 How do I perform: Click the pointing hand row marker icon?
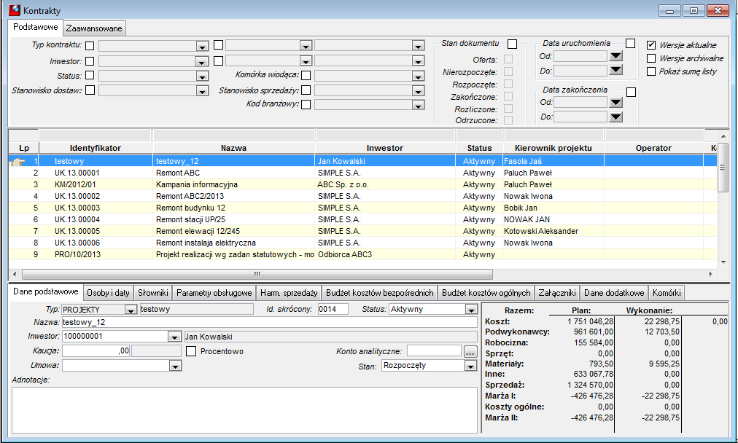(18, 162)
